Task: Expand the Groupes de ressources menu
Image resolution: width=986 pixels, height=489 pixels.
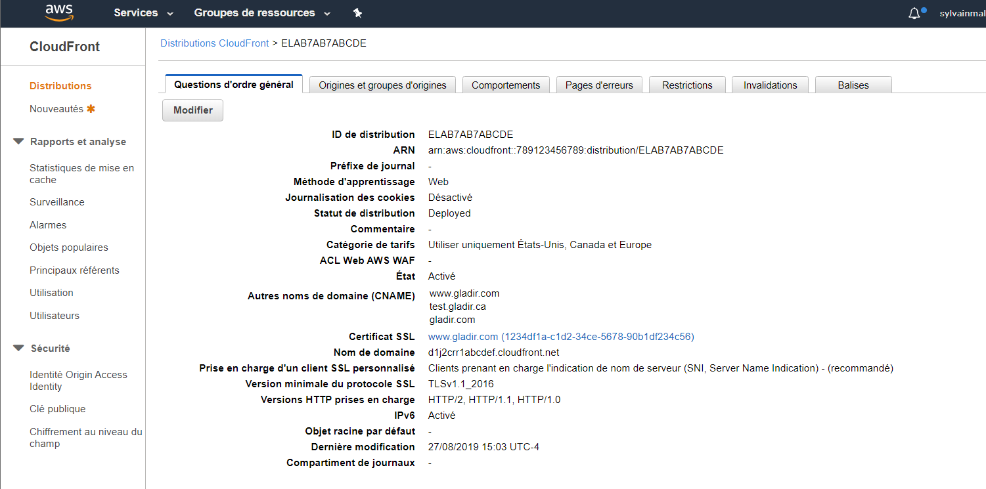Action: click(262, 12)
